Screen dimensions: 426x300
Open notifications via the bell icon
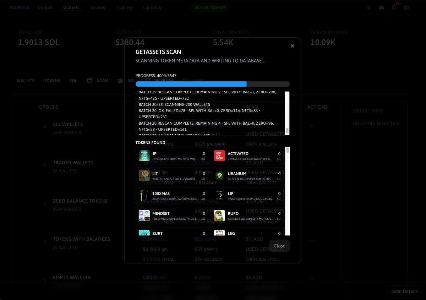393,7
